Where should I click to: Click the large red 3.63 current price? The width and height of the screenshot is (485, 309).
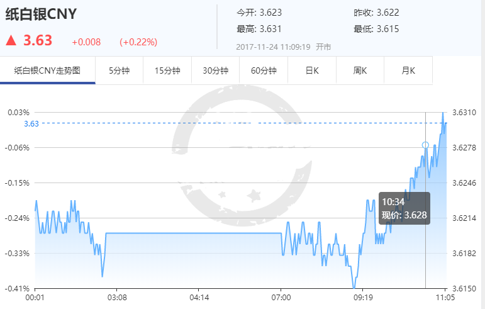[x=38, y=41]
